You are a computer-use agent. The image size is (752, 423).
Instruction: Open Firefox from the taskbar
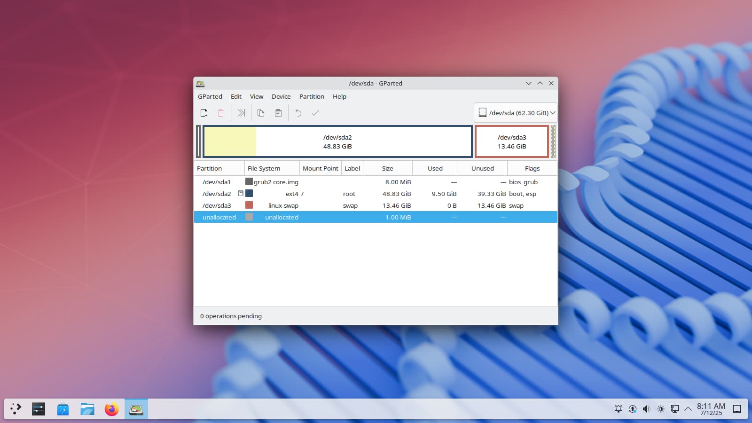click(111, 409)
